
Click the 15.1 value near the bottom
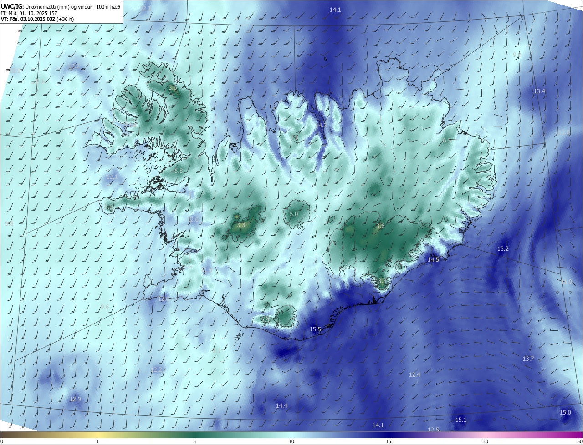[x=461, y=420]
